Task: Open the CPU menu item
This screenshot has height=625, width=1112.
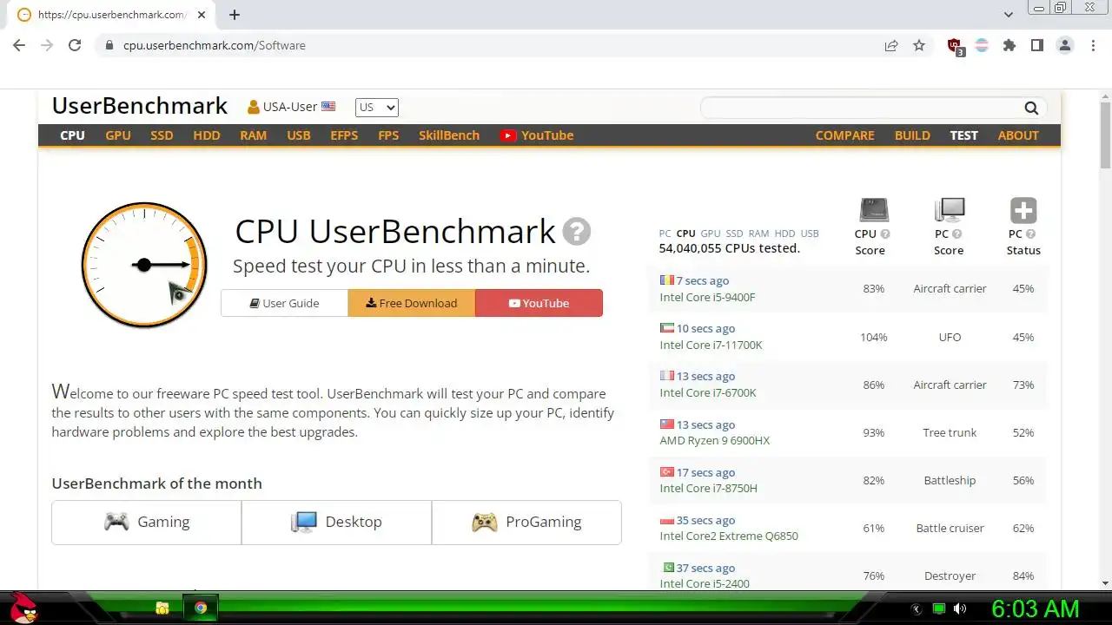Action: (x=72, y=135)
